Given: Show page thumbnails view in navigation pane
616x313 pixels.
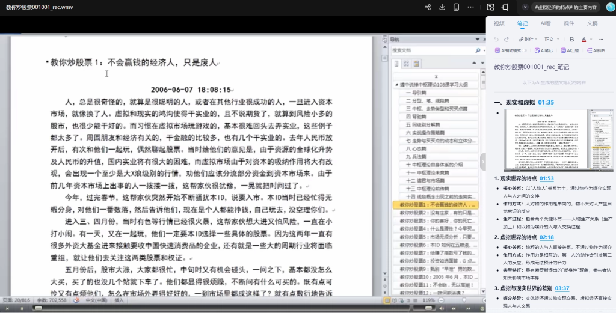Looking at the screenshot, I should coord(406,64).
